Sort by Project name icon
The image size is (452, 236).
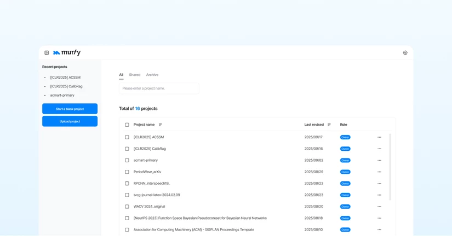[161, 125]
